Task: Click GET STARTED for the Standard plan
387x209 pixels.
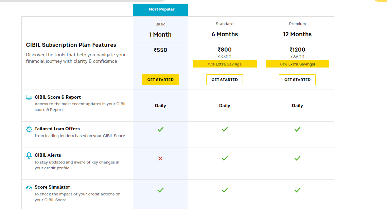Action: (x=225, y=80)
